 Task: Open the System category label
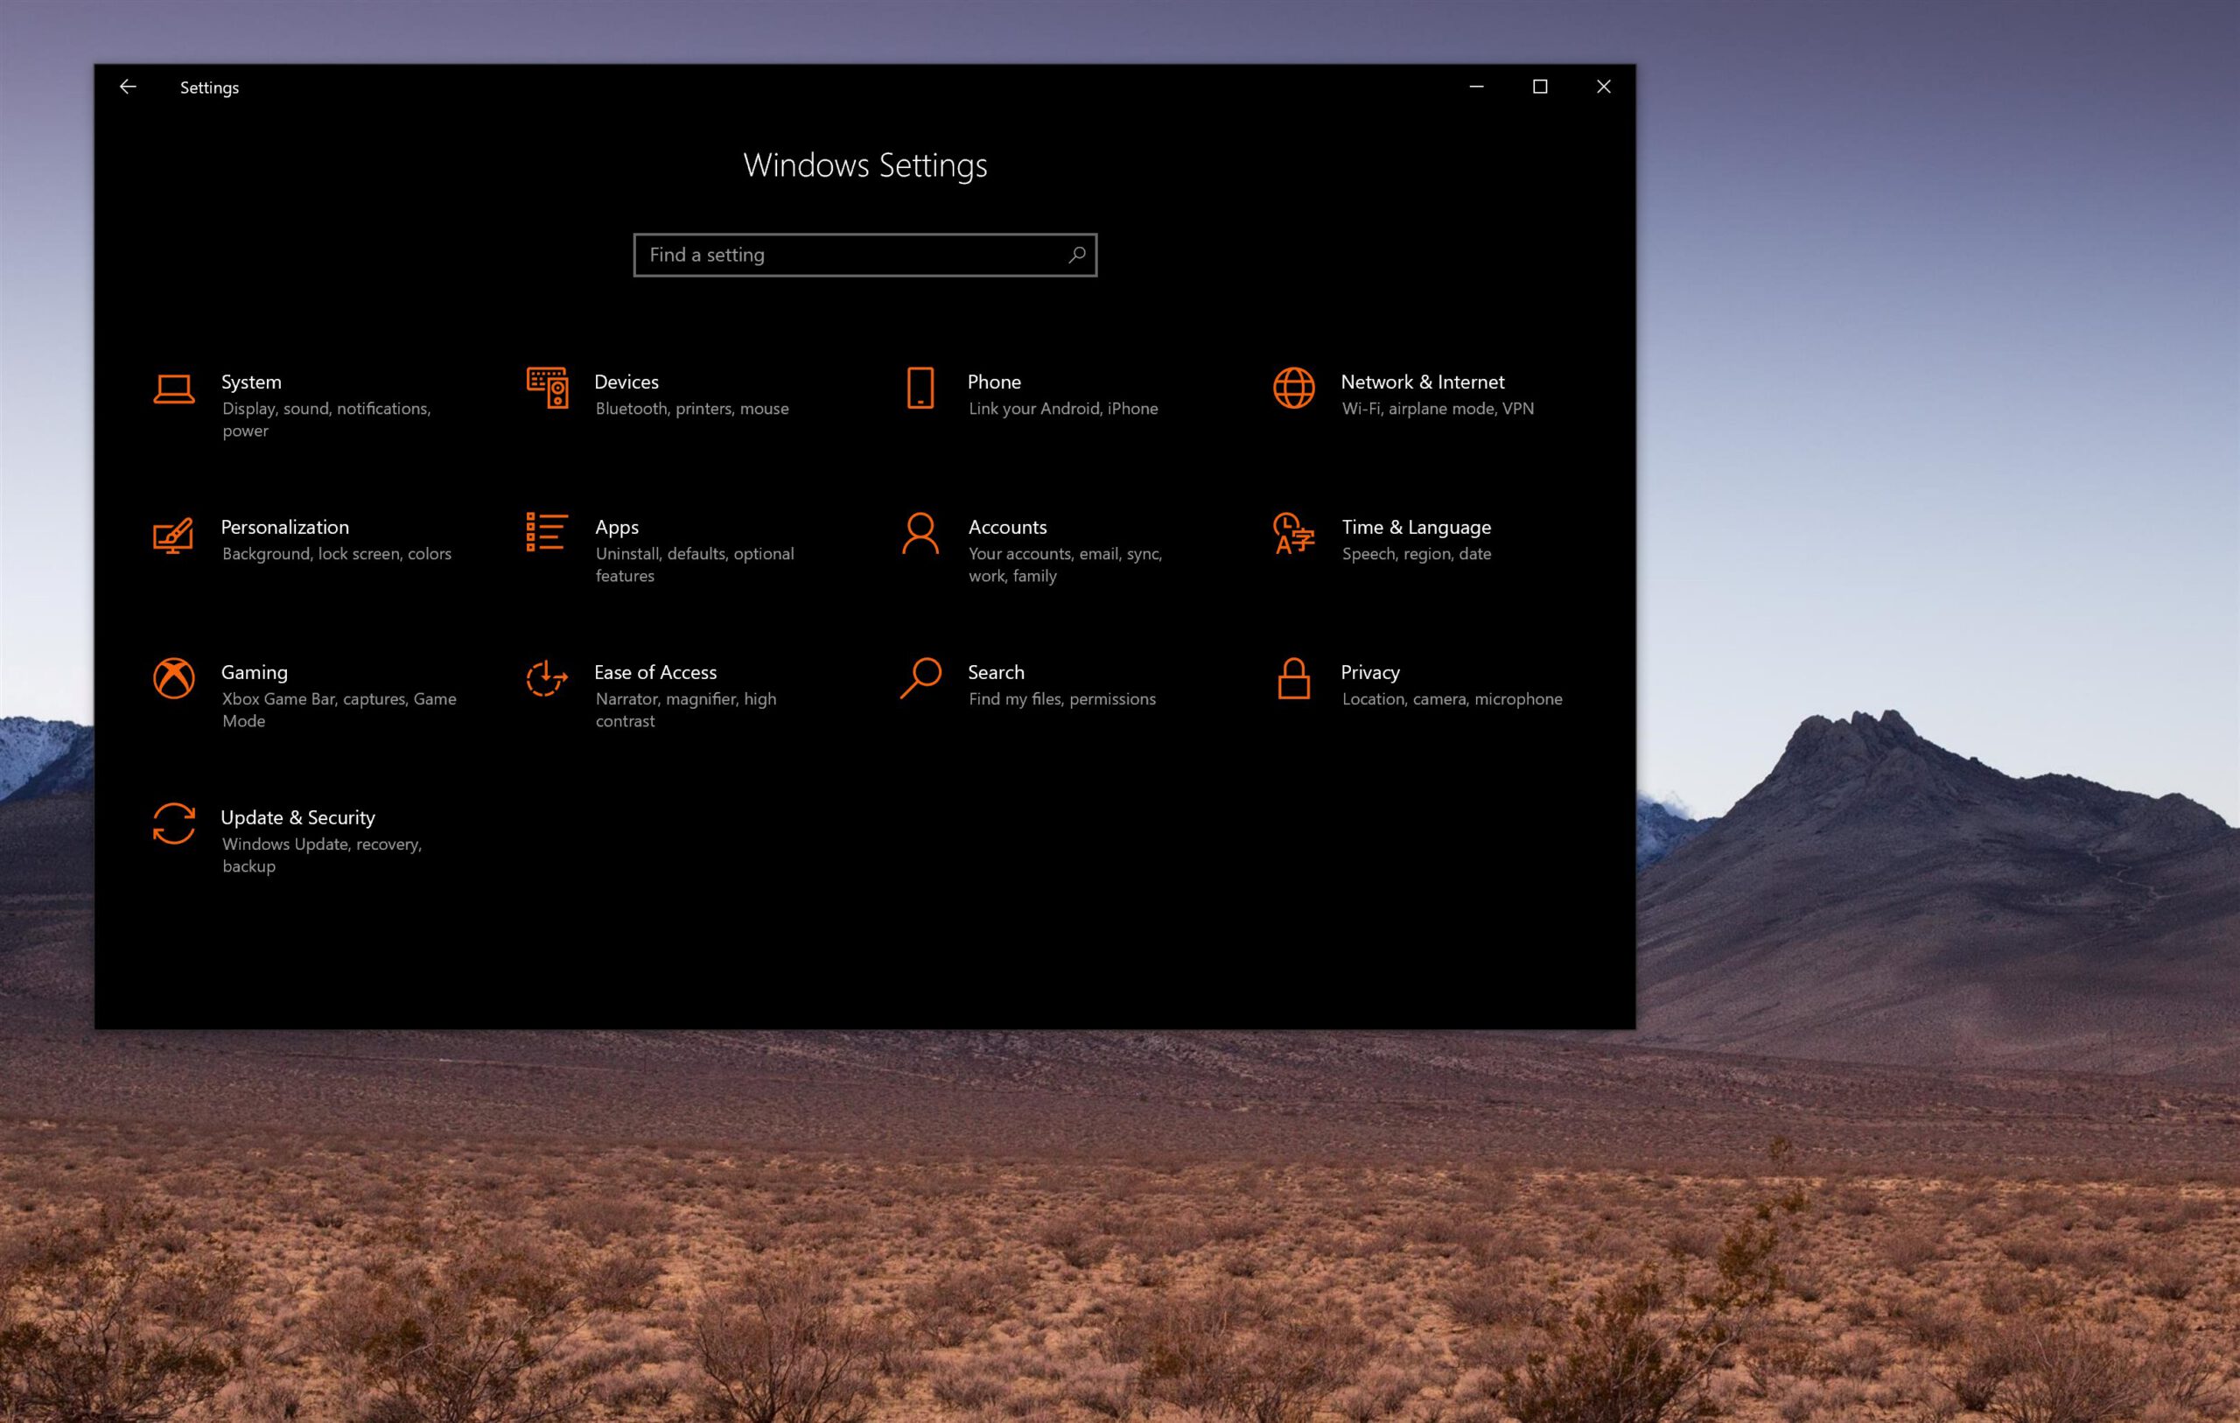(x=251, y=382)
